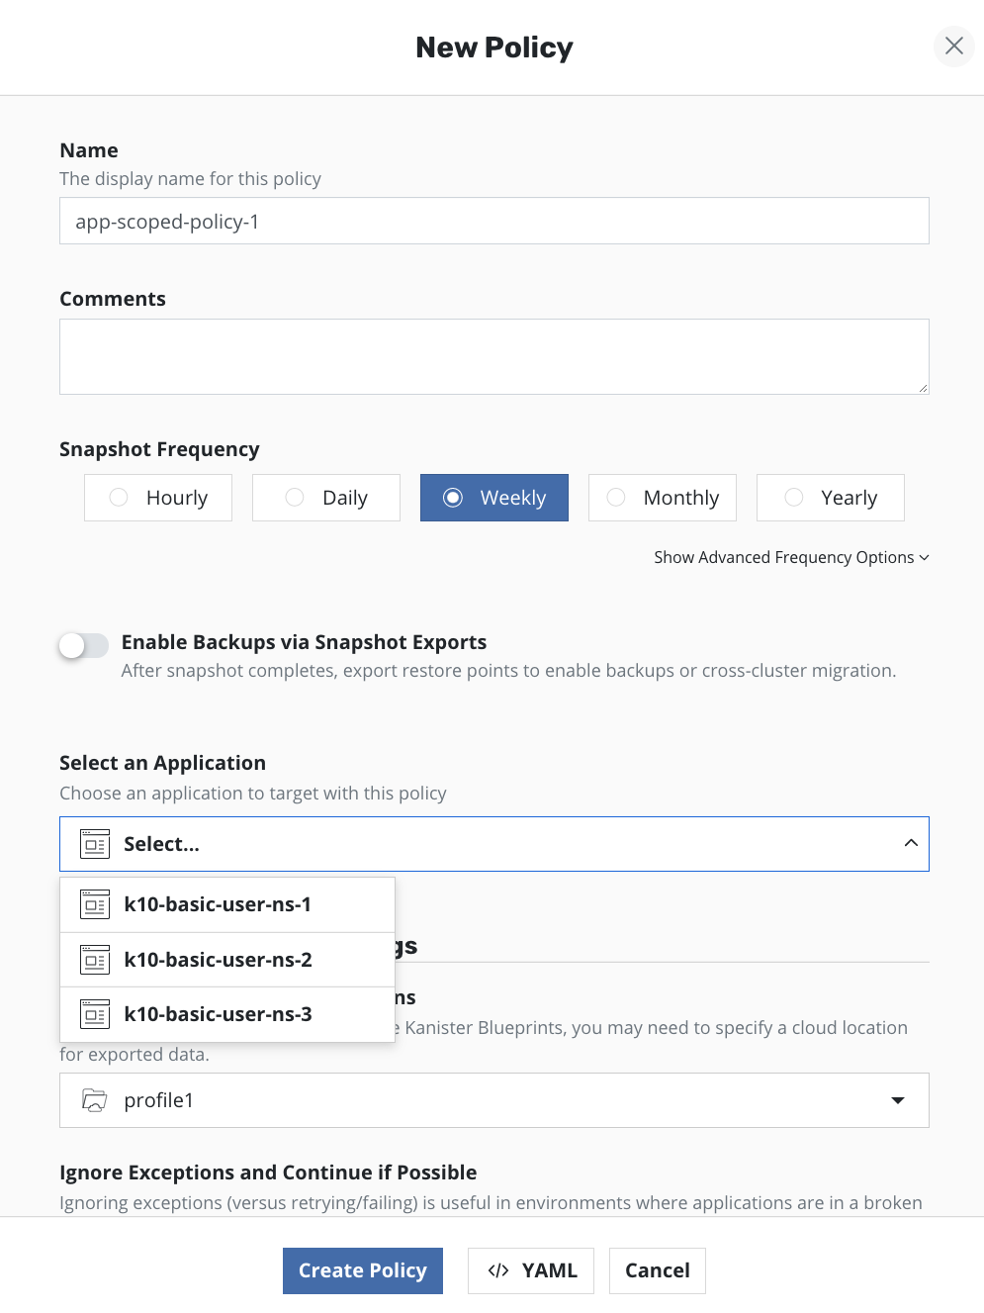Viewport: 984px width, 1313px height.
Task: Click the Cancel button
Action: (x=657, y=1270)
